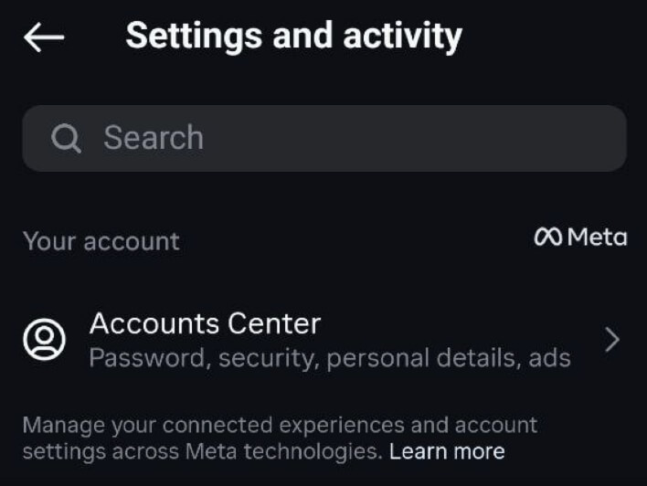
Task: Expand Accounts Center with right chevron
Action: click(x=612, y=341)
